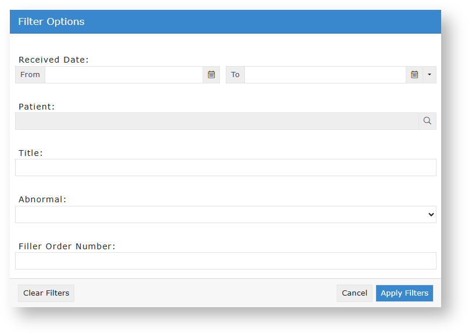Screen dimensions: 469x335
Task: Apply Filters using the blue button
Action: coord(404,293)
